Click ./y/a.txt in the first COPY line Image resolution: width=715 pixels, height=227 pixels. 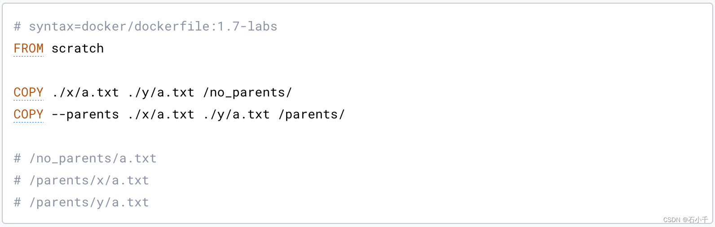click(x=161, y=93)
